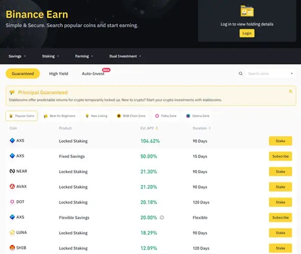Click the AVAX coin icon

[x=12, y=186]
